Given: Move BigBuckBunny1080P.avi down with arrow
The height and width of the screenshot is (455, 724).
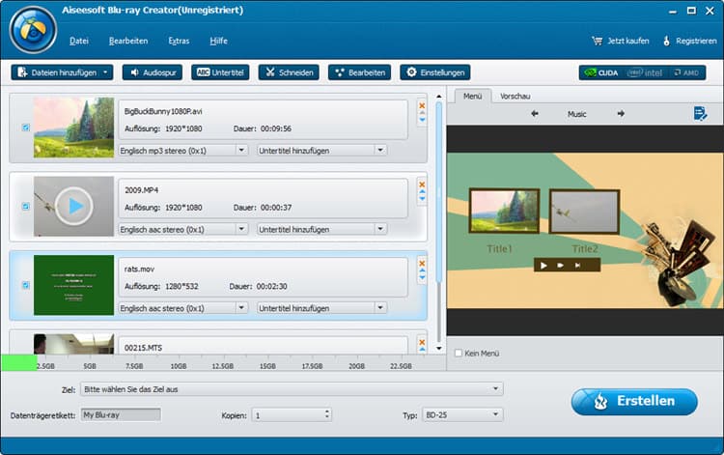Looking at the screenshot, I should [422, 120].
